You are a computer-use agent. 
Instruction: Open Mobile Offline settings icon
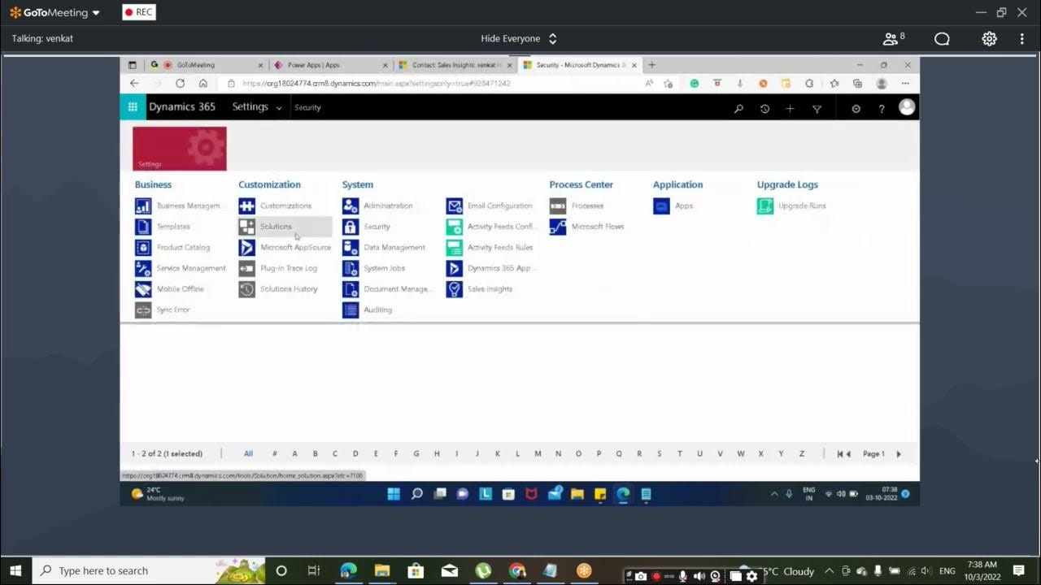(x=143, y=289)
